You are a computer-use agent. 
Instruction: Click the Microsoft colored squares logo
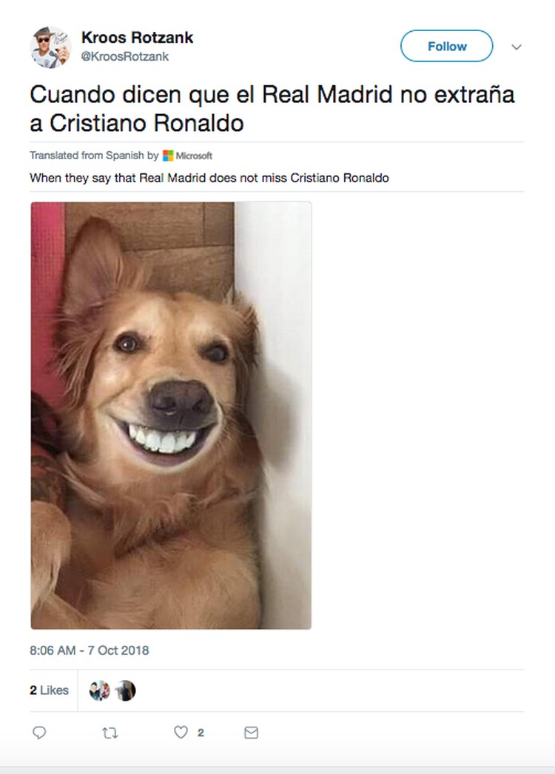168,156
